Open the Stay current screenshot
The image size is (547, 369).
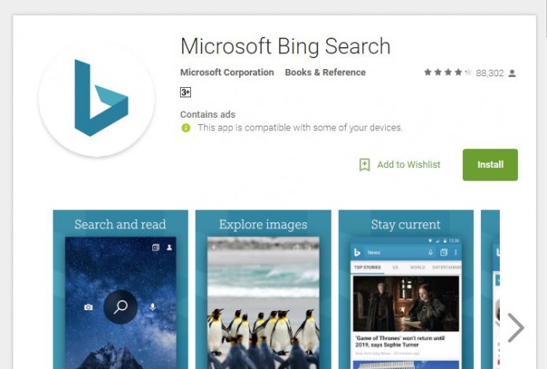[406, 289]
